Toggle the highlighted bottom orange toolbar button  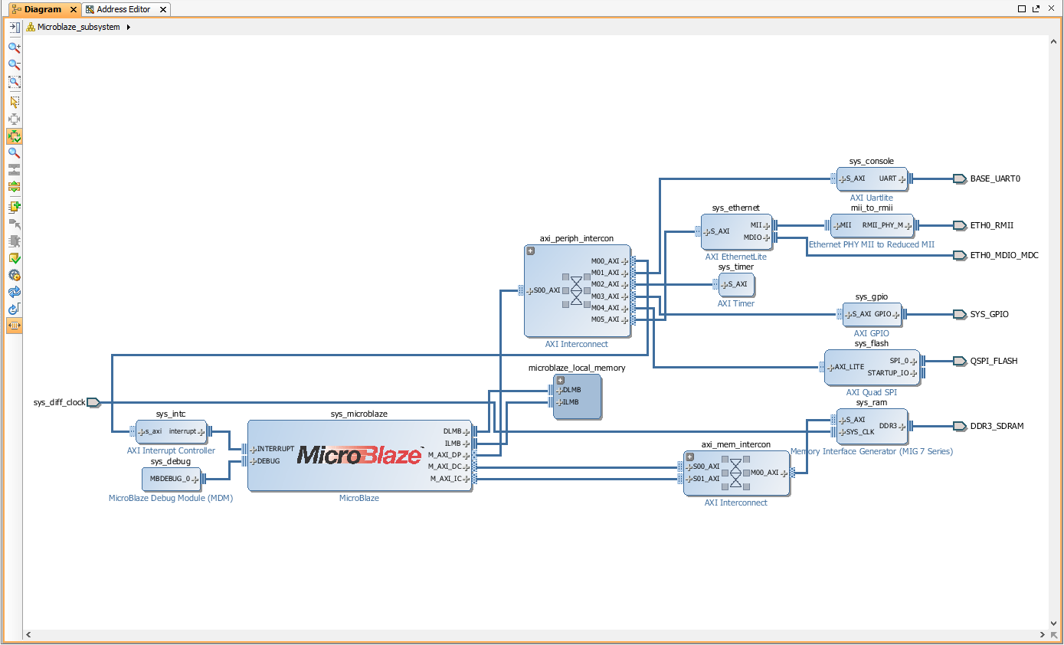click(14, 326)
